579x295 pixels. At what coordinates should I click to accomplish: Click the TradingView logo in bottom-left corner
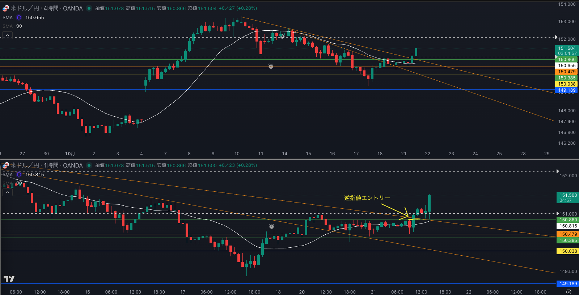coord(9,279)
